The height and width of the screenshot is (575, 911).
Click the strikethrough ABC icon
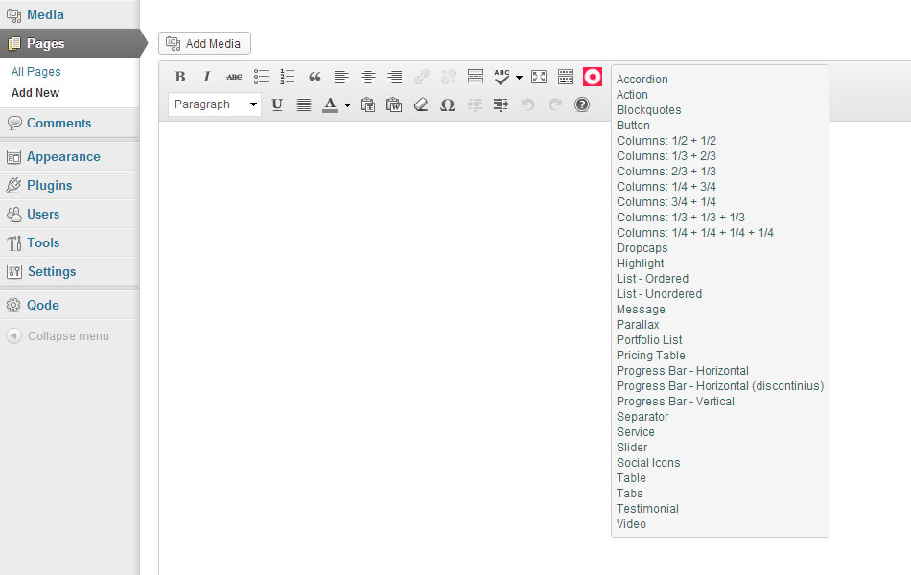234,77
